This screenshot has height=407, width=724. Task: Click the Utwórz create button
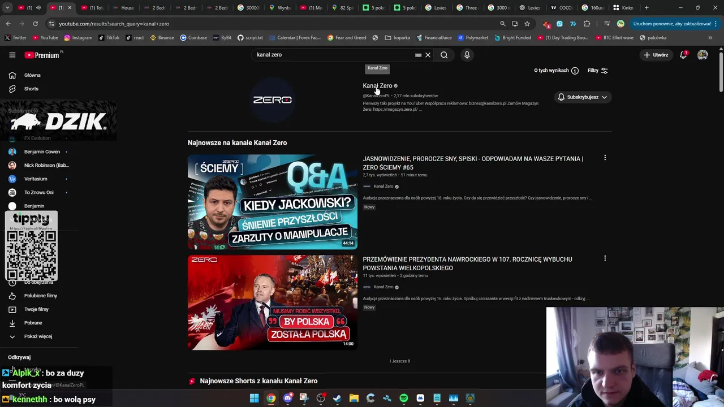coord(656,55)
